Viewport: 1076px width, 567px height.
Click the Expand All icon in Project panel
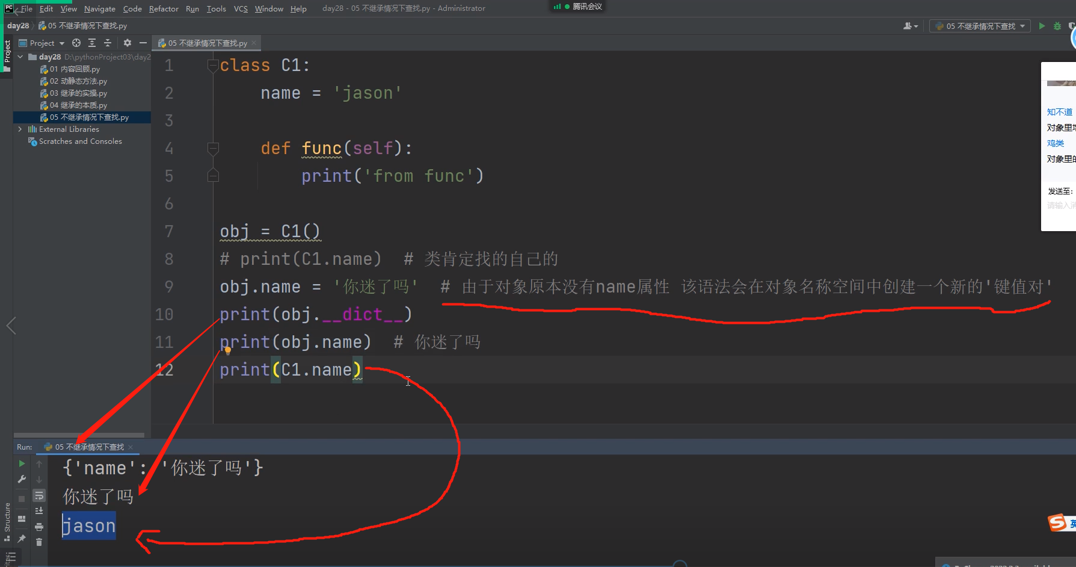[92, 43]
